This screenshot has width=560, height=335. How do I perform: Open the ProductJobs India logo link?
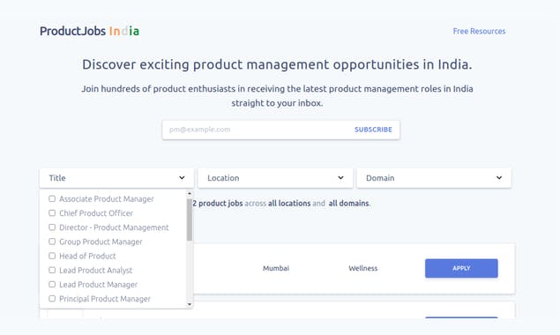tap(89, 31)
